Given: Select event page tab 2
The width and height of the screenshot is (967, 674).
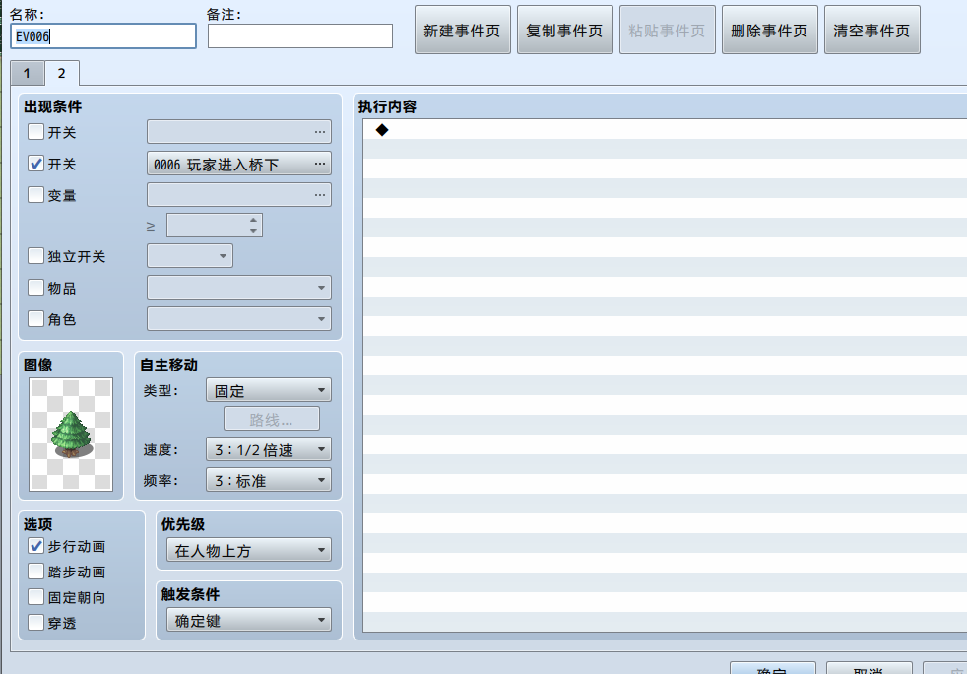Looking at the screenshot, I should point(62,74).
